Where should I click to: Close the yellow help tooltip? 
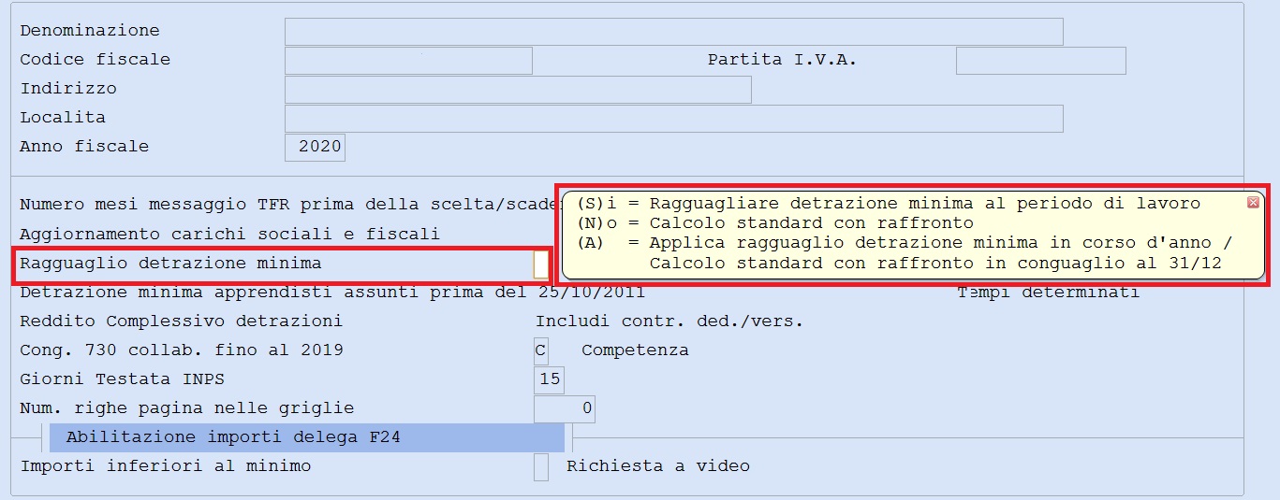pyautogui.click(x=1253, y=202)
